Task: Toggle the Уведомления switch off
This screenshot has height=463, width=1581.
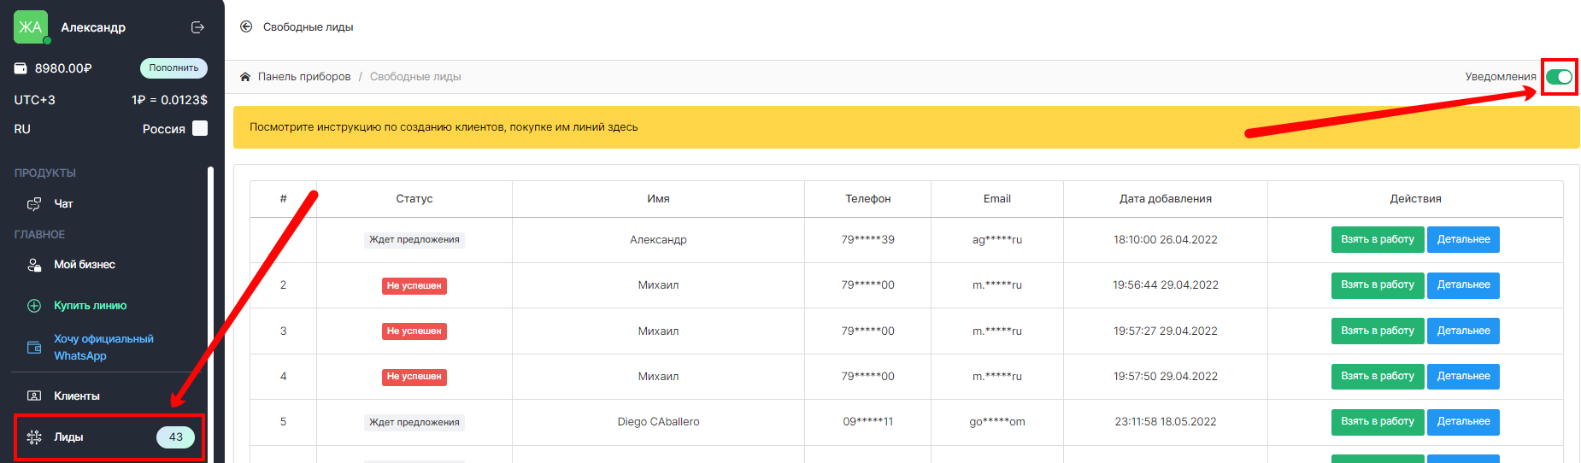Action: click(1559, 77)
